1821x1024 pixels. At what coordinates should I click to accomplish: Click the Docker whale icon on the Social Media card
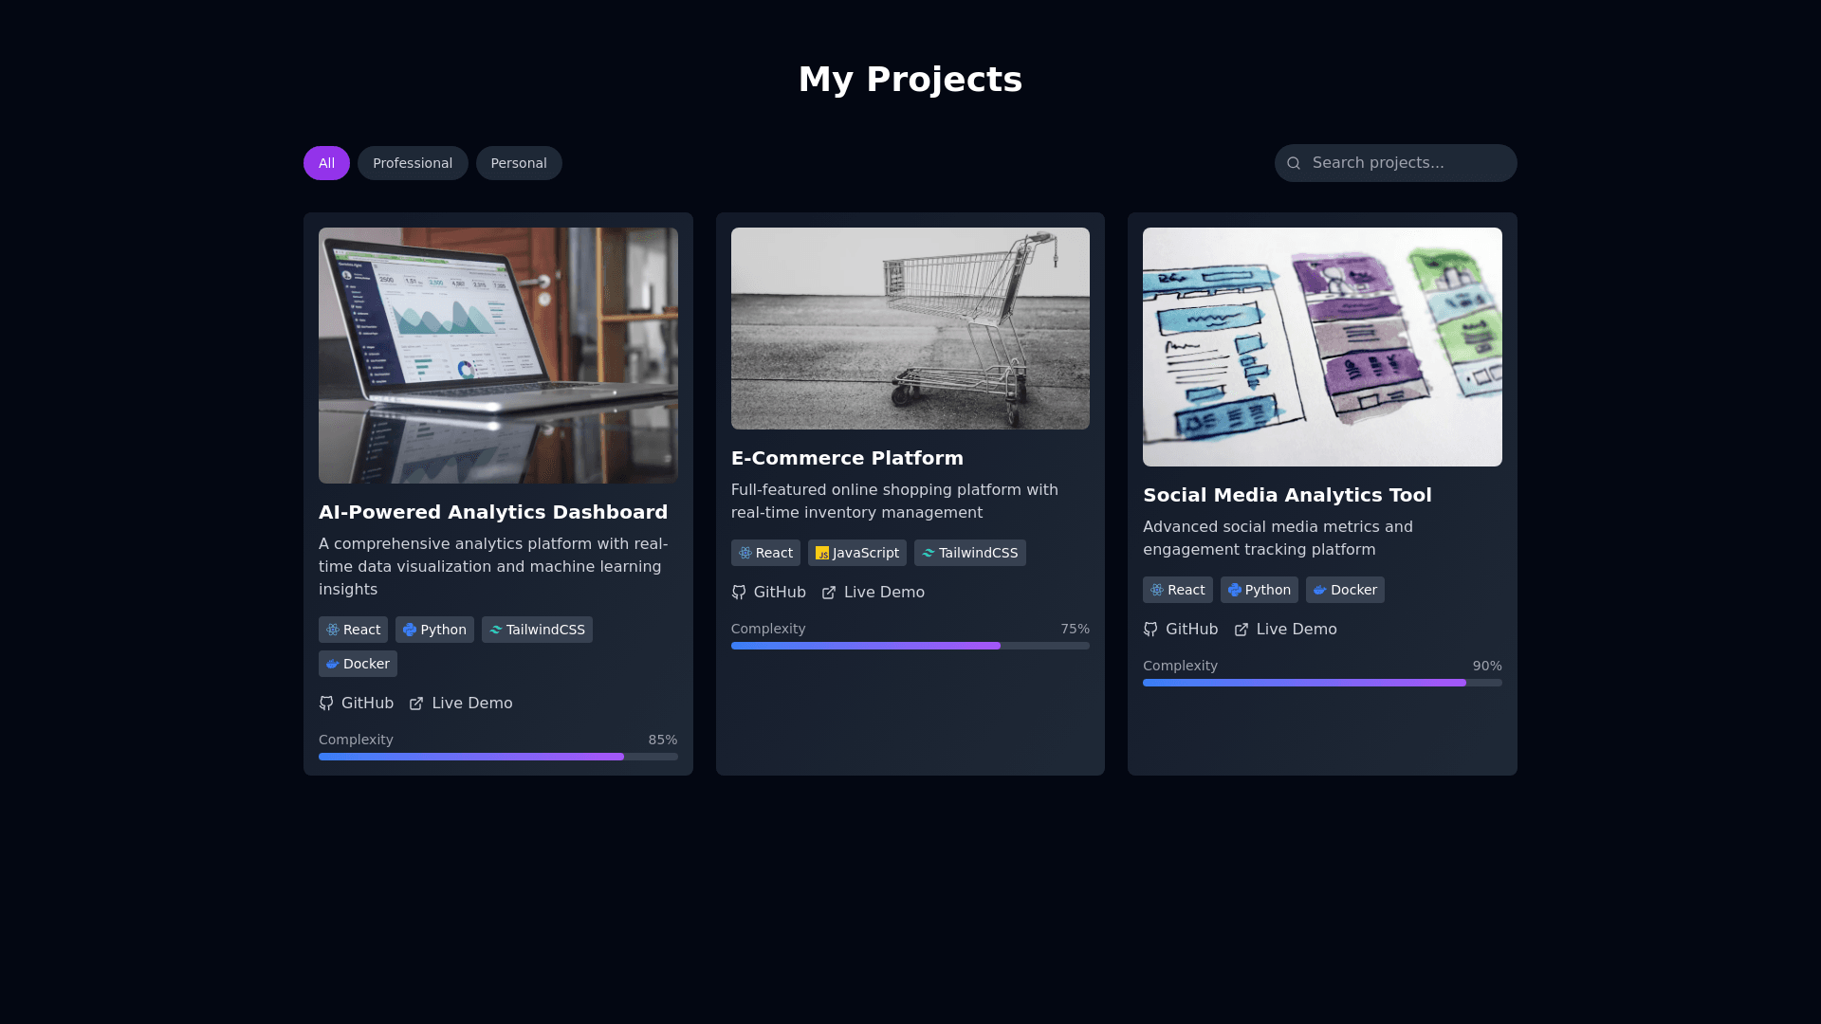pos(1319,590)
